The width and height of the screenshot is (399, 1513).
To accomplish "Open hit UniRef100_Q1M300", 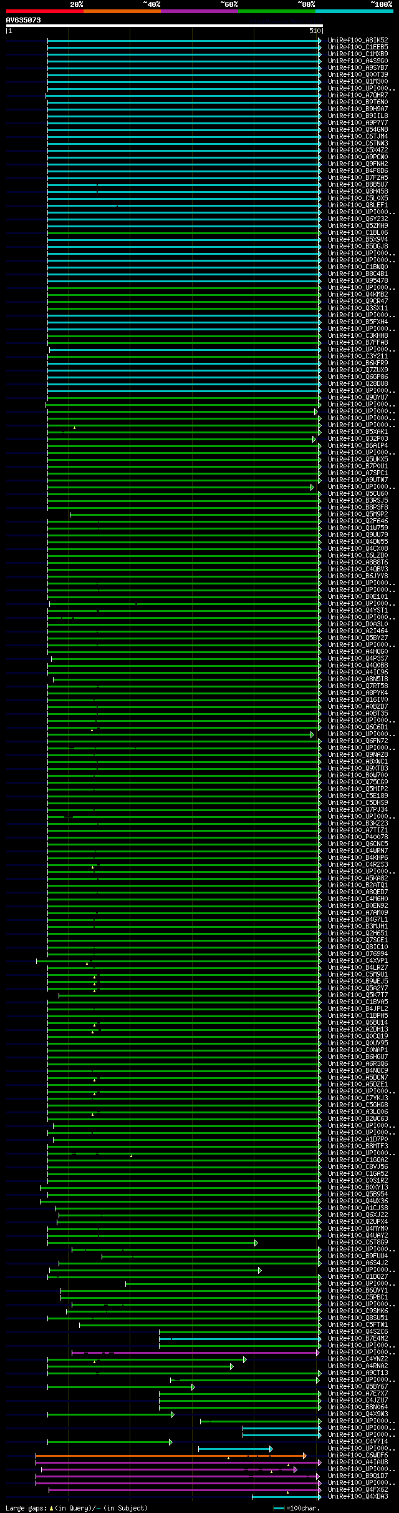I will pyautogui.click(x=358, y=82).
